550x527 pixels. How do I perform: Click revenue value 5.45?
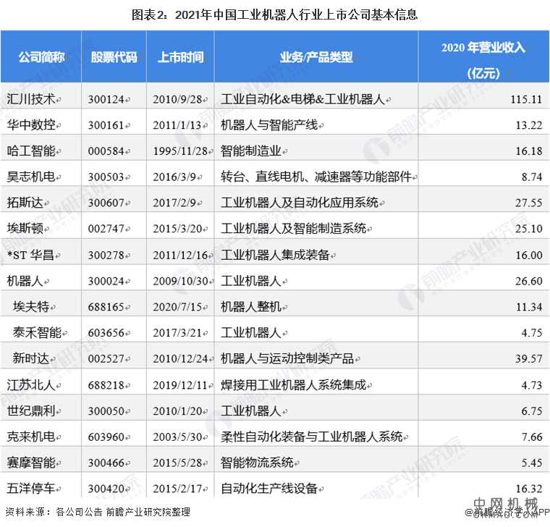(x=532, y=463)
